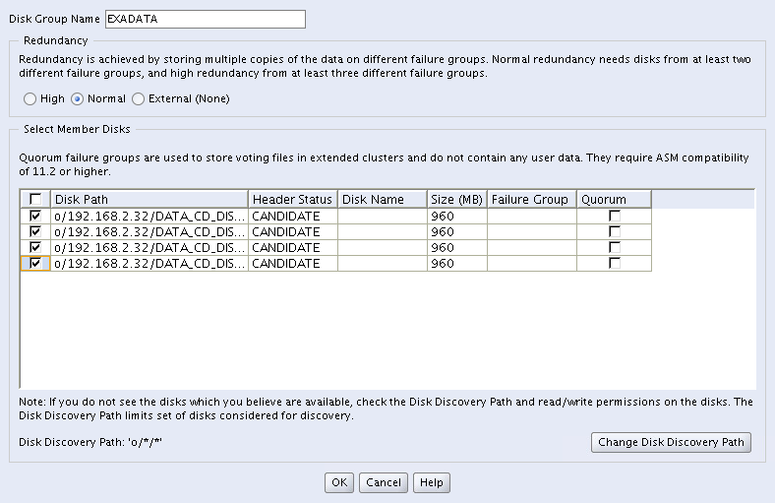The width and height of the screenshot is (775, 503).
Task: Uncheck the second disk row checkbox
Action: click(x=36, y=231)
